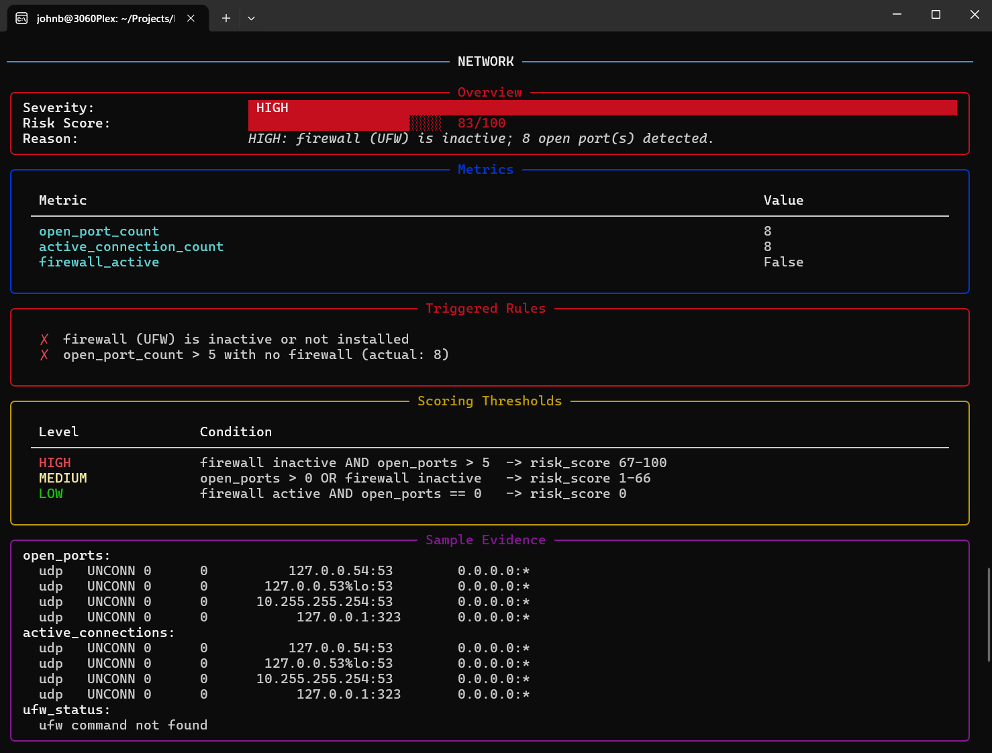Click the Metrics panel title
Screen dimensions: 992x753
tap(485, 170)
